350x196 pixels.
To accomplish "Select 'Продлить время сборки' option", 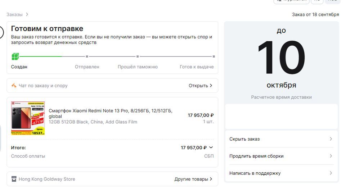I will pos(256,156).
